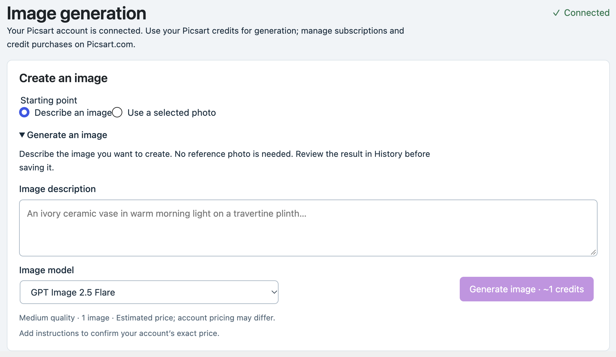Click the Image description label

coord(58,189)
